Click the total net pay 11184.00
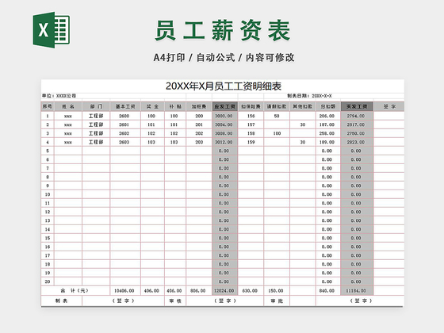The height and width of the screenshot is (333, 444). (356, 290)
